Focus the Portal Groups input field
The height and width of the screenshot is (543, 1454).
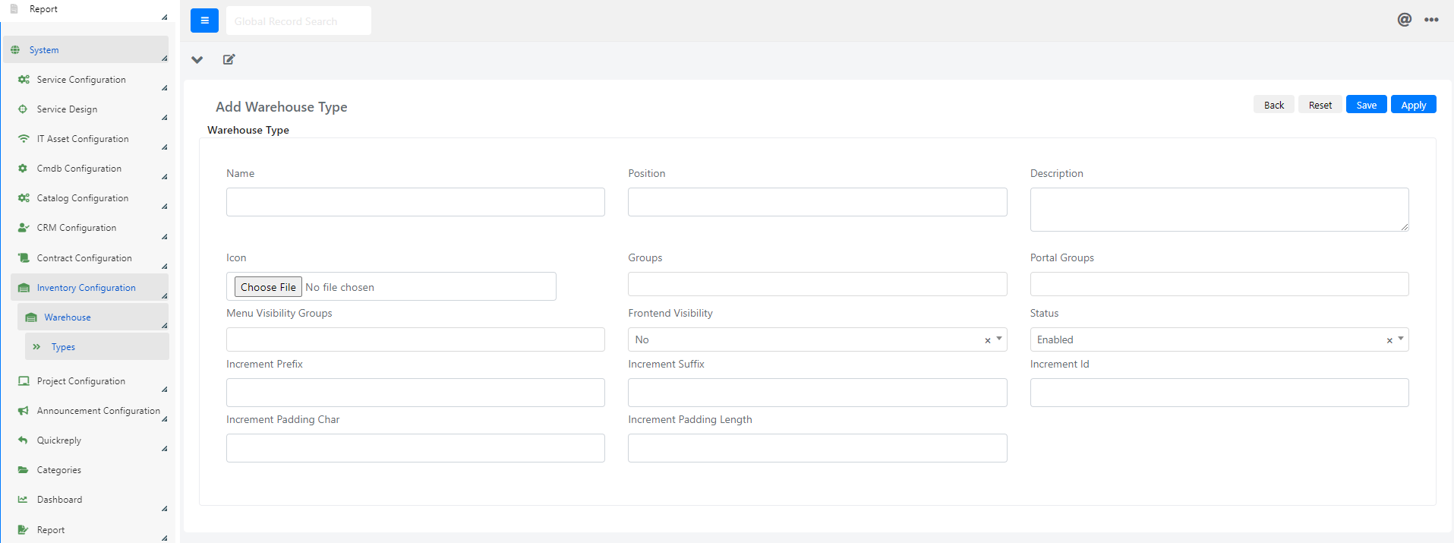point(1219,284)
